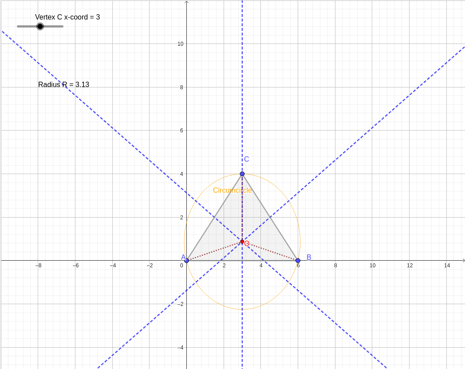Image resolution: width=465 pixels, height=369 pixels.
Task: Click the x-axis tick label 14
Action: click(447, 266)
